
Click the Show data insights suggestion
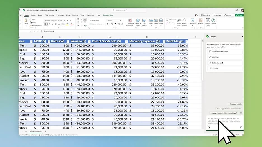coord(235,104)
